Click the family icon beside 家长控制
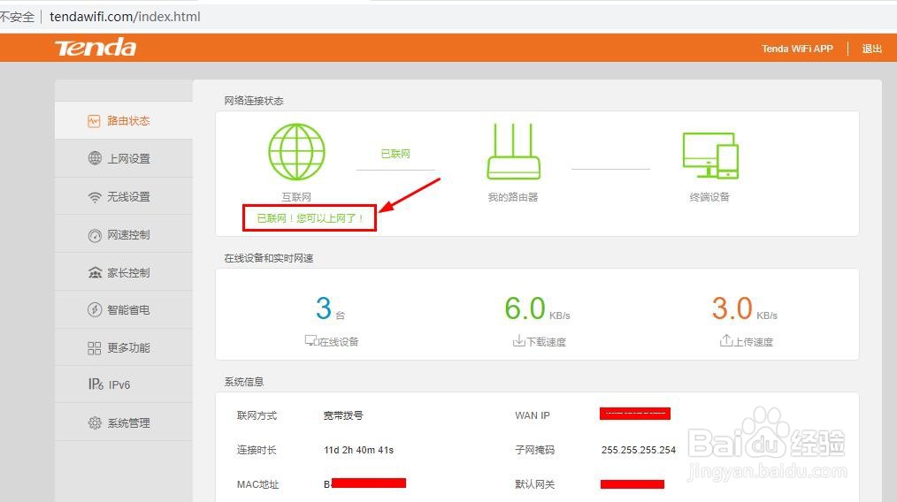The height and width of the screenshot is (502, 897). pos(95,273)
